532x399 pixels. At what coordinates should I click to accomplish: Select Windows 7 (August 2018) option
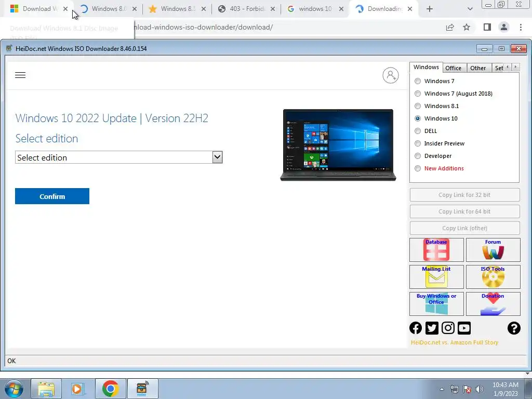418,94
